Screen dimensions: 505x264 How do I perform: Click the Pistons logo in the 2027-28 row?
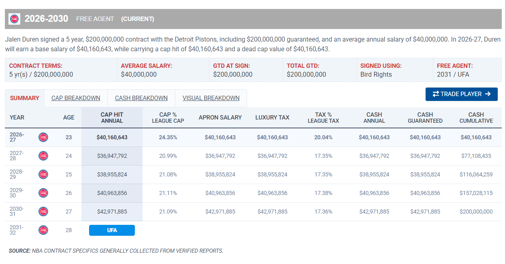point(43,156)
